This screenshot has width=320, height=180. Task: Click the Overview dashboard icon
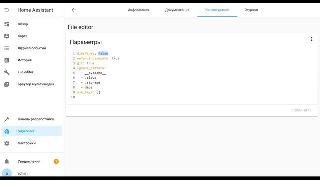tap(7, 24)
